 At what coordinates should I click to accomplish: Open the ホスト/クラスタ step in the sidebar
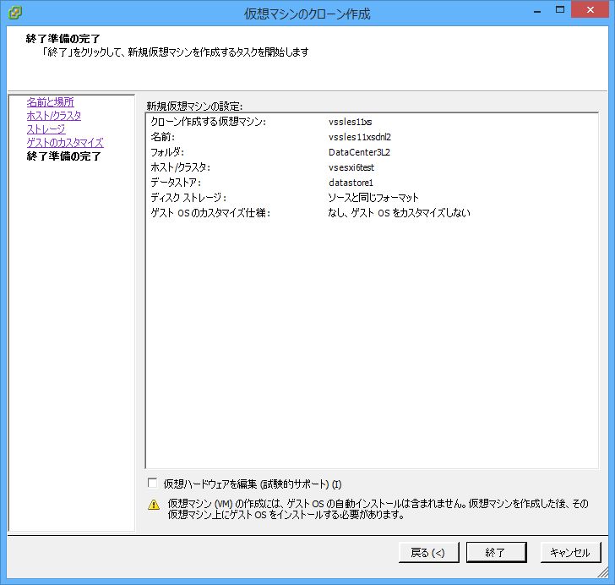click(x=54, y=116)
